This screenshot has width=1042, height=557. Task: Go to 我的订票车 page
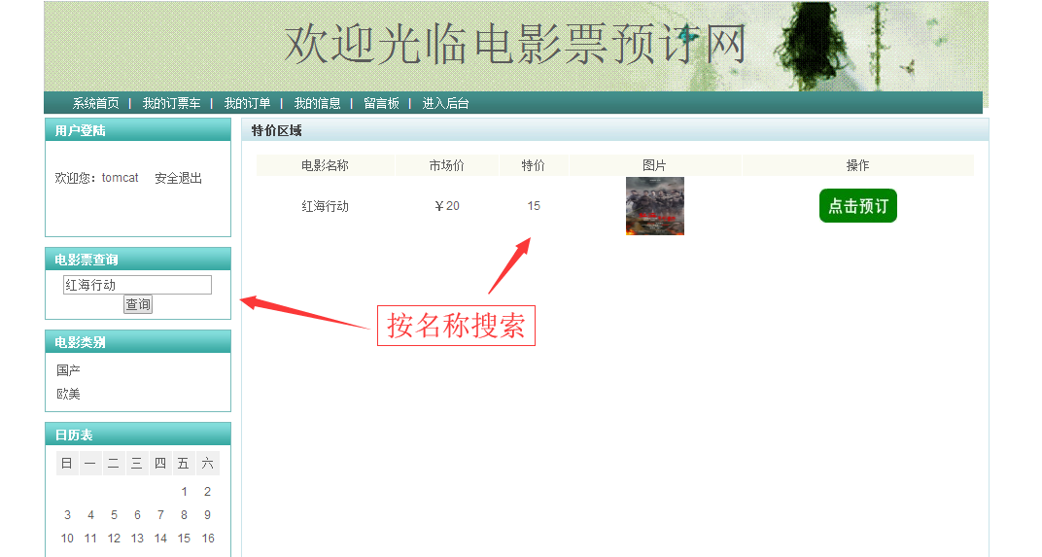coord(171,103)
